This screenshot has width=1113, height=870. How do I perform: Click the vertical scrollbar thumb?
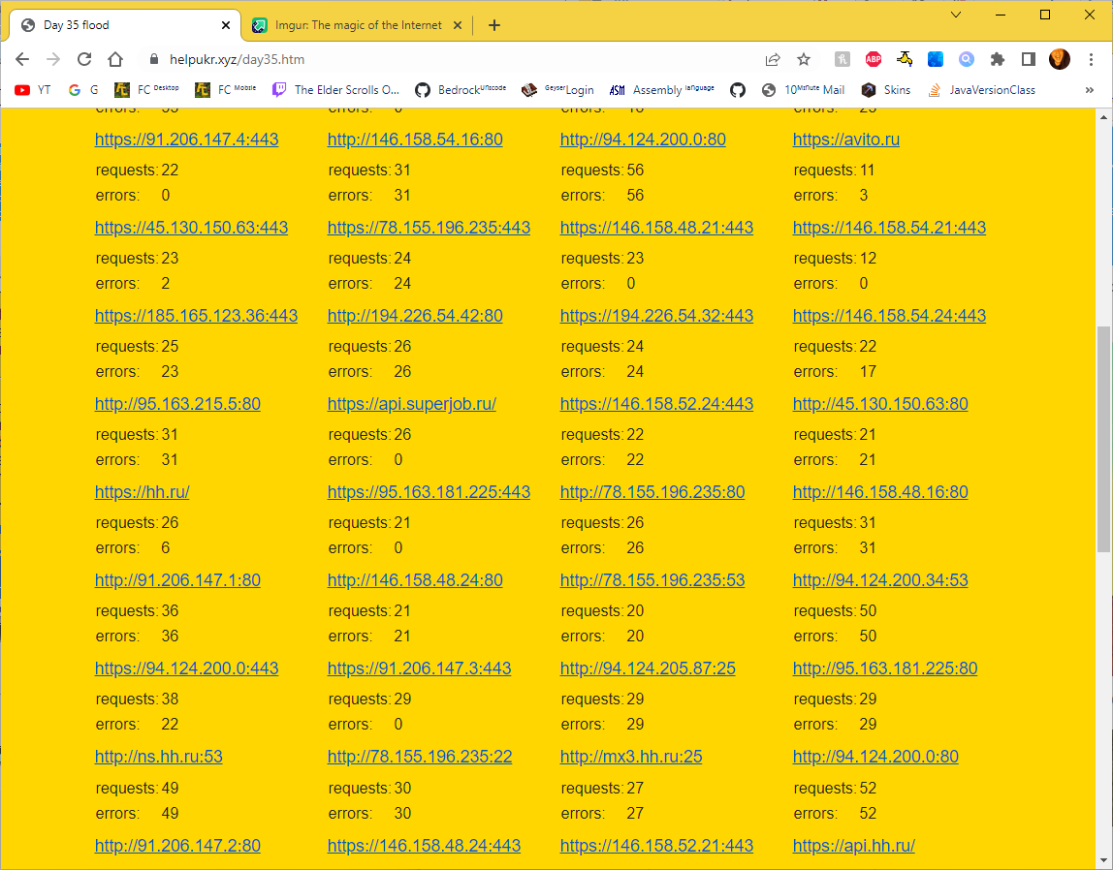point(1103,438)
